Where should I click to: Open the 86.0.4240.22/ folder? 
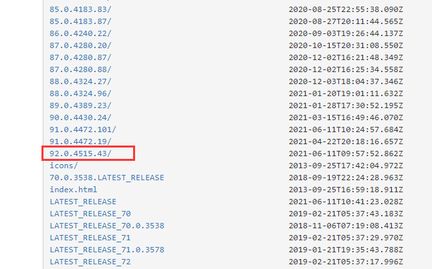(80, 33)
